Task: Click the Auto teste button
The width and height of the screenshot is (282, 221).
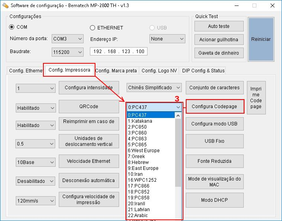Action: 219,26
